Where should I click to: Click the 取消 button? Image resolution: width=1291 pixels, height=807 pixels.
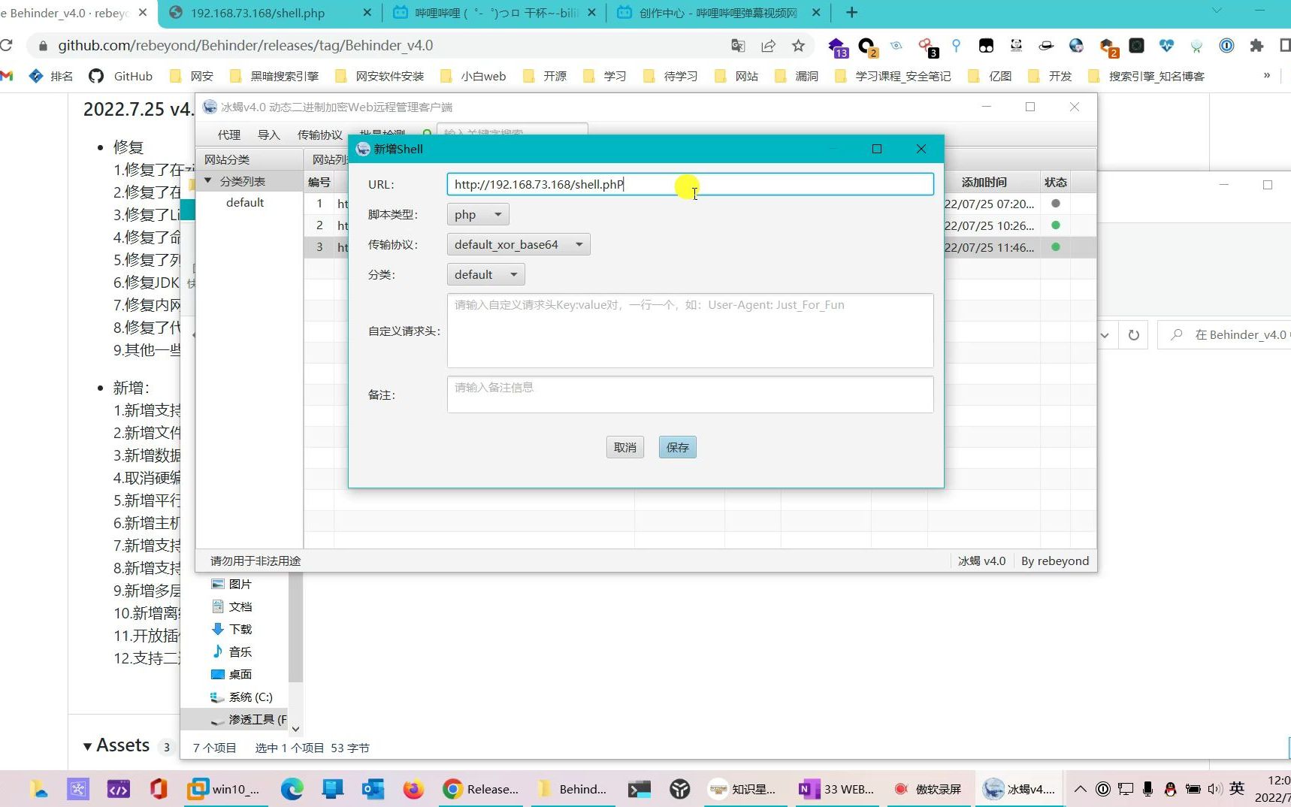(x=625, y=447)
